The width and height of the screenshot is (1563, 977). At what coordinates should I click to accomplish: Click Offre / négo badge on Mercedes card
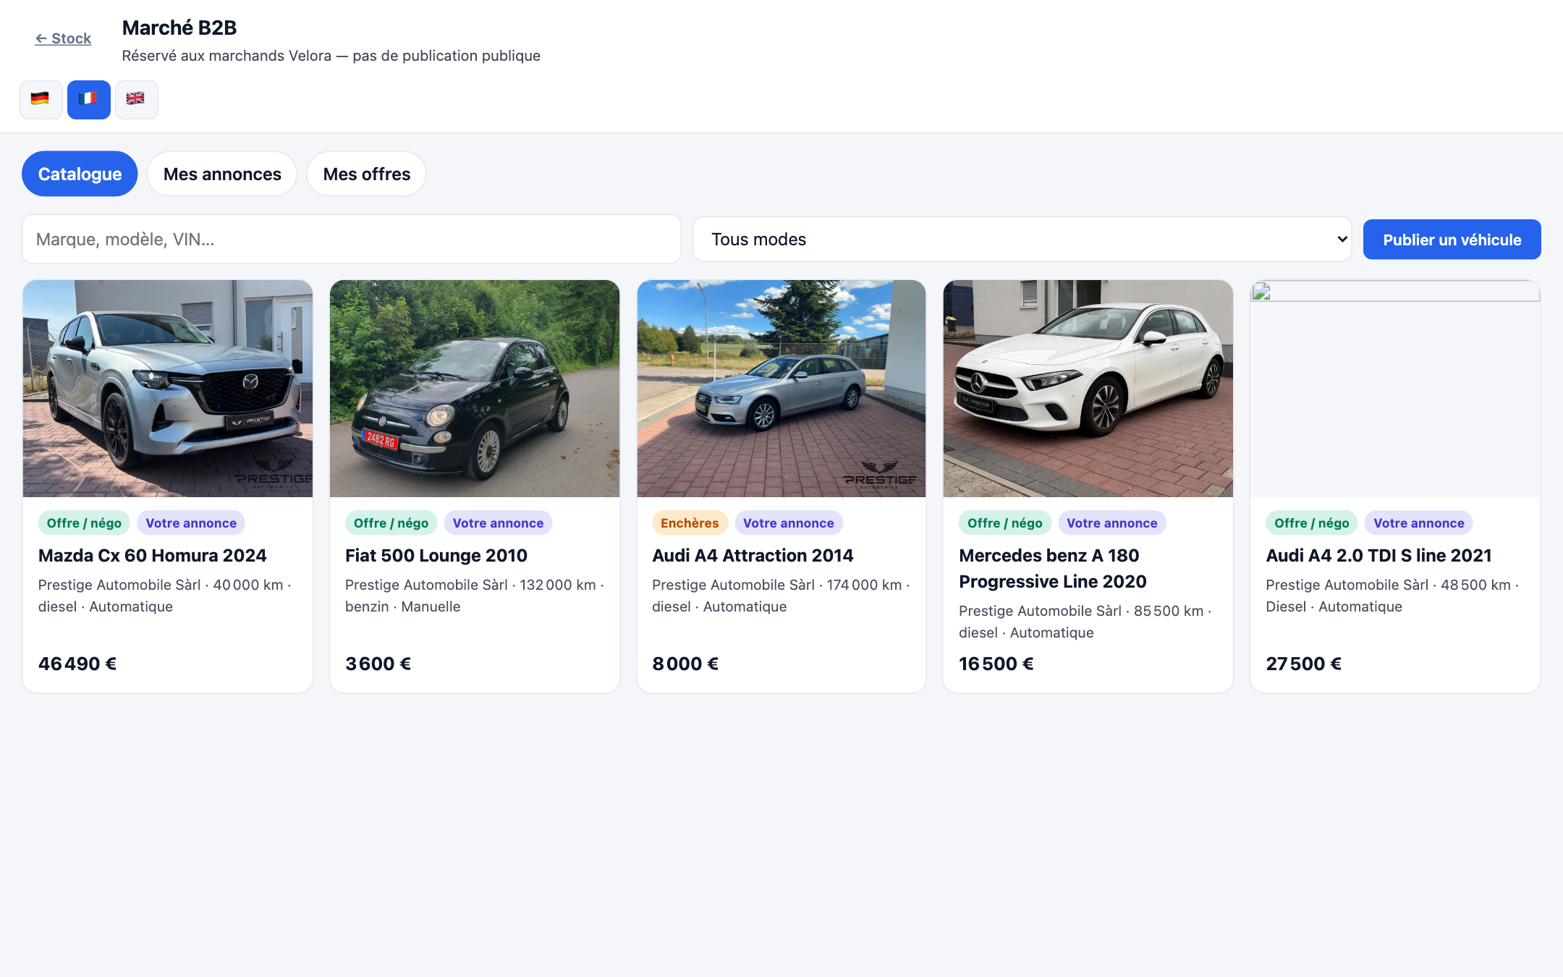click(1004, 523)
